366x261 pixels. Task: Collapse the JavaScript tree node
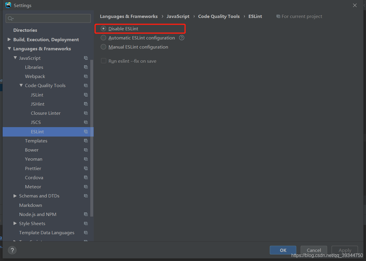15,58
